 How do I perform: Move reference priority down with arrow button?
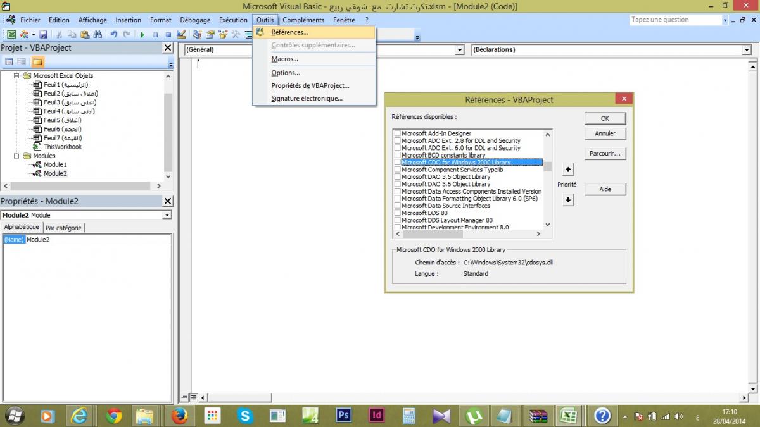[x=568, y=200]
